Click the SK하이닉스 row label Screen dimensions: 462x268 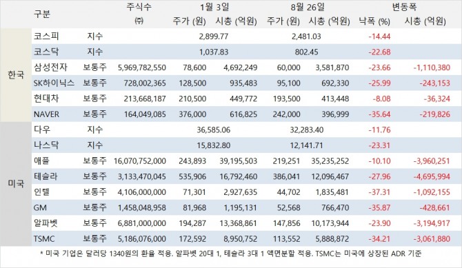[x=54, y=83]
